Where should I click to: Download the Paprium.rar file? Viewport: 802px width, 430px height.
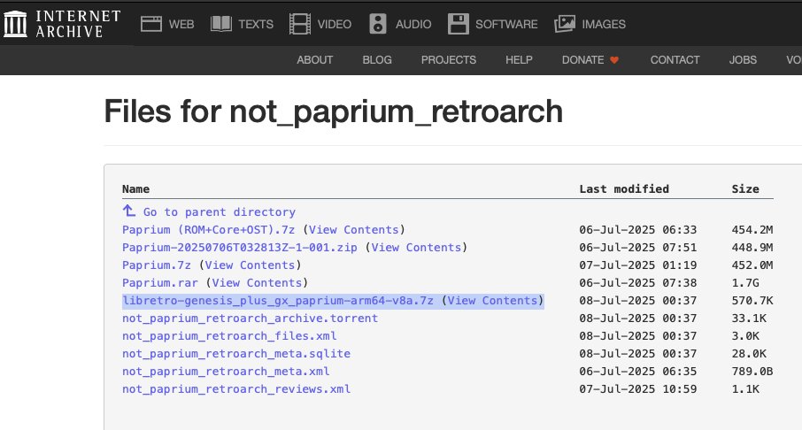pos(160,283)
